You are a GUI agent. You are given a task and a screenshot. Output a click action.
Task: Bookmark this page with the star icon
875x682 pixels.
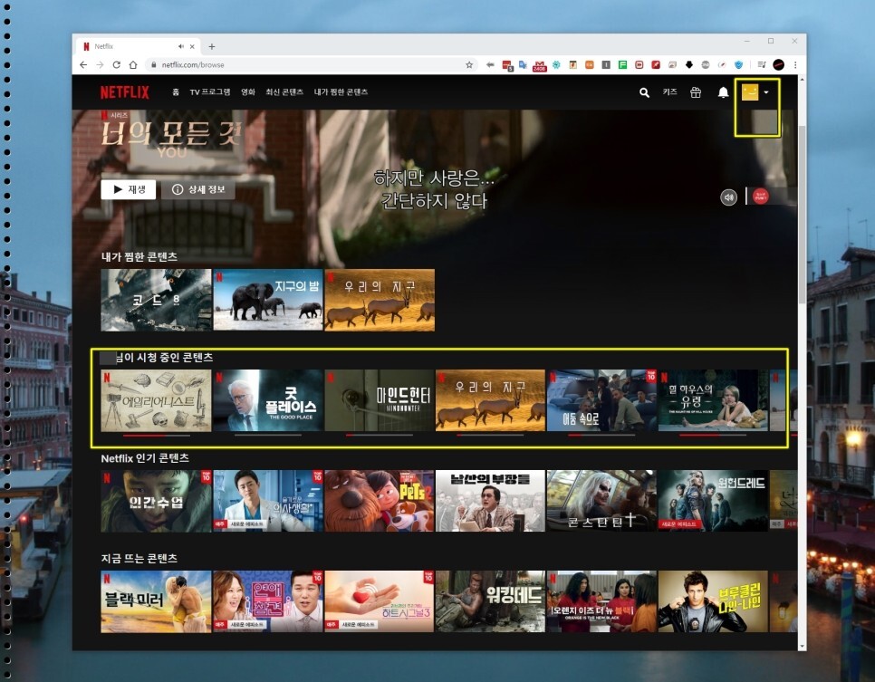coord(469,64)
